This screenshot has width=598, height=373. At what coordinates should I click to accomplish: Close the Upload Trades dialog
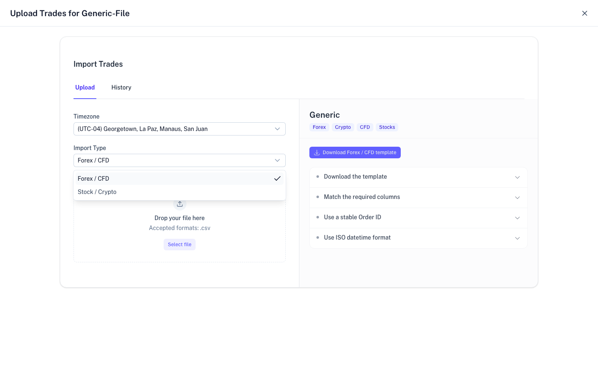[585, 13]
